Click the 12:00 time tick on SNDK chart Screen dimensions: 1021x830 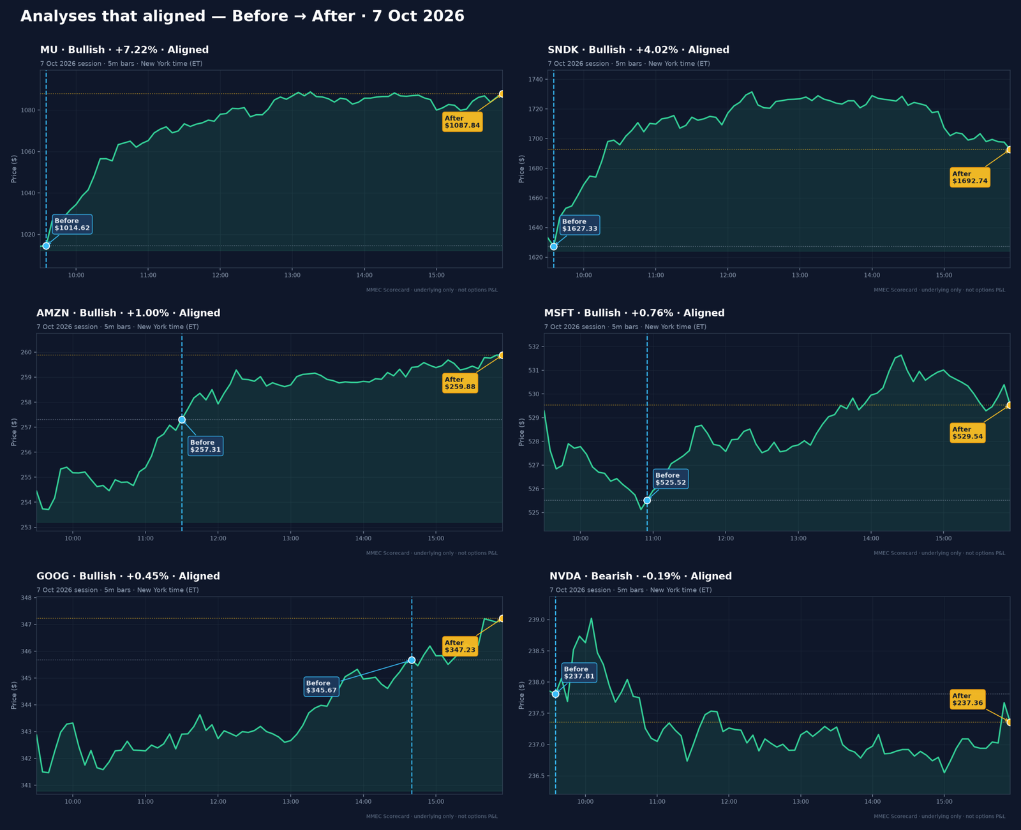[x=728, y=276]
